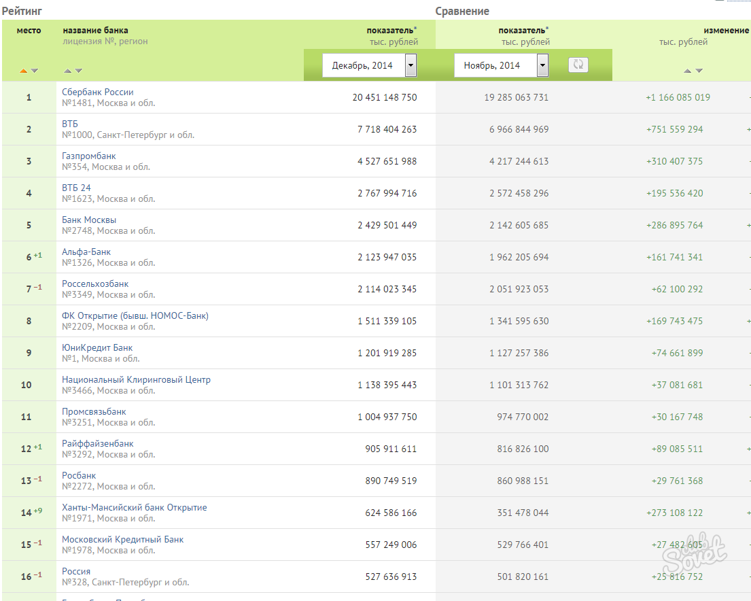The image size is (751, 601).
Task: Select change value +1 166 085 019
Action: point(678,97)
